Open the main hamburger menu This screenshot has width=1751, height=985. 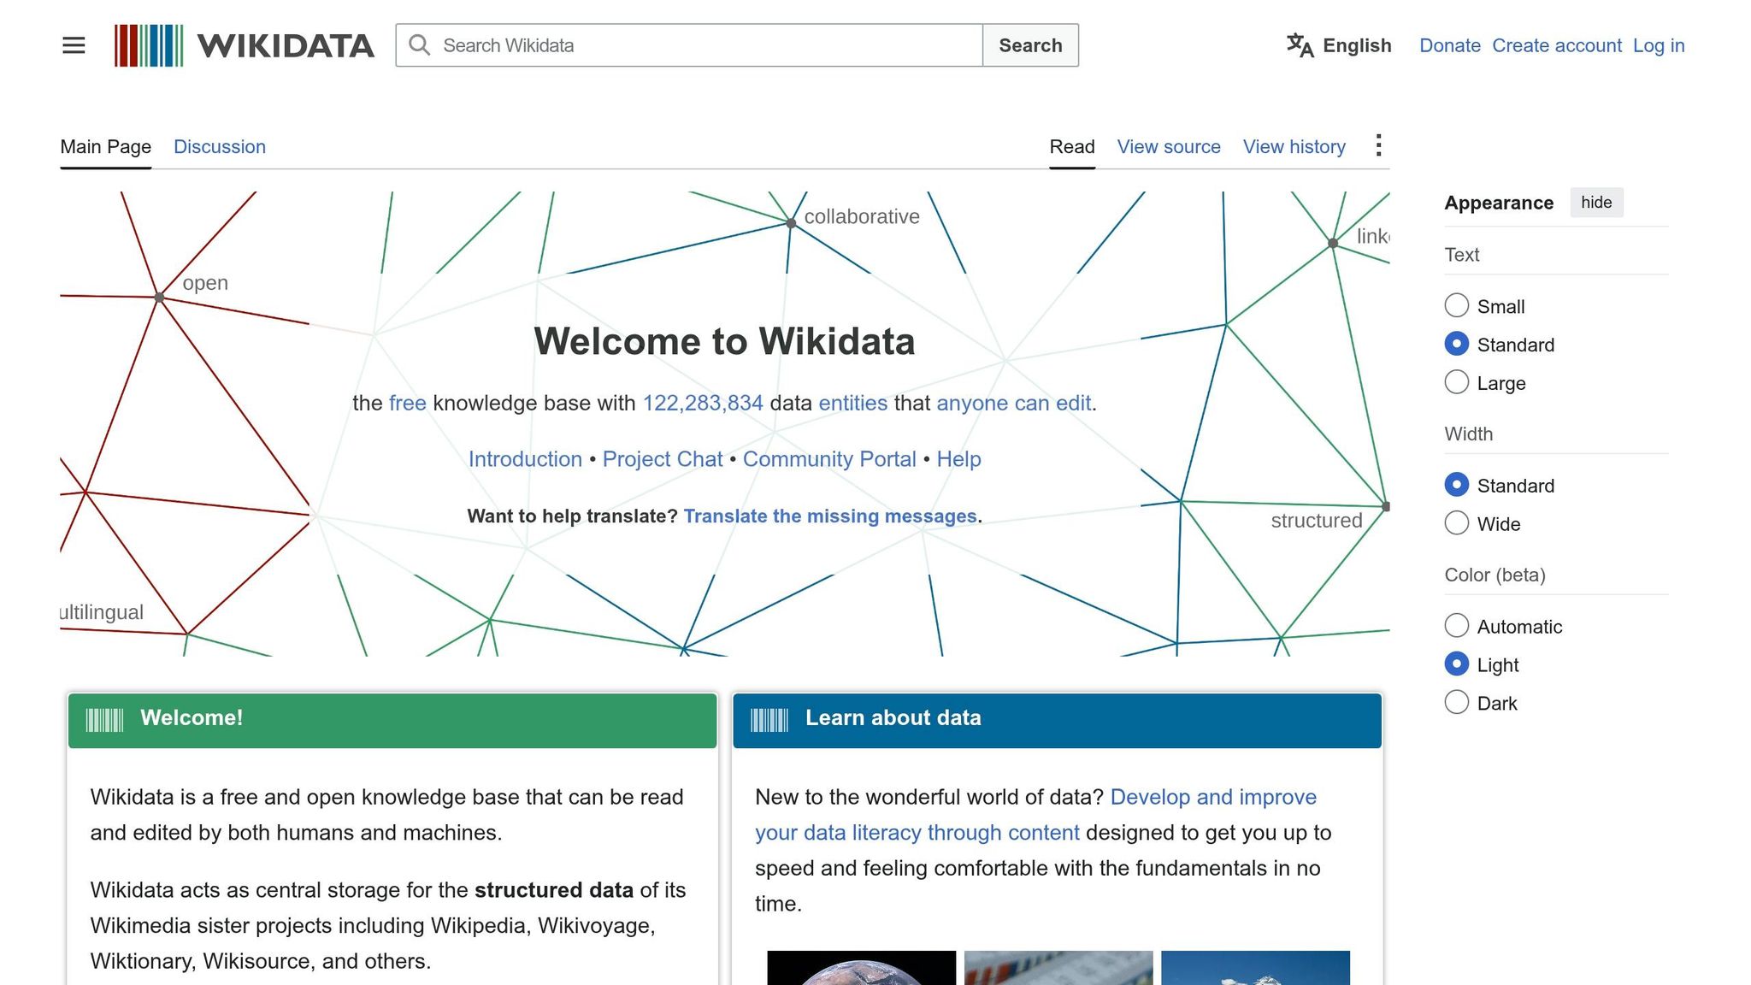pyautogui.click(x=74, y=45)
